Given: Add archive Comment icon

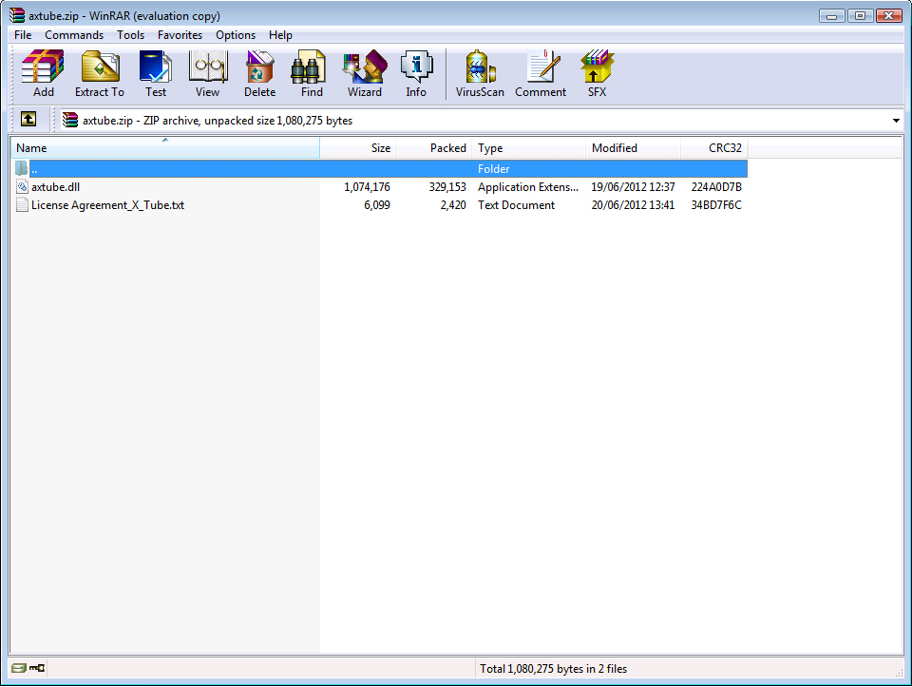Looking at the screenshot, I should click(x=543, y=67).
